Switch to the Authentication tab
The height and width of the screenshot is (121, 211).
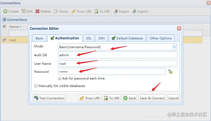[65, 38]
